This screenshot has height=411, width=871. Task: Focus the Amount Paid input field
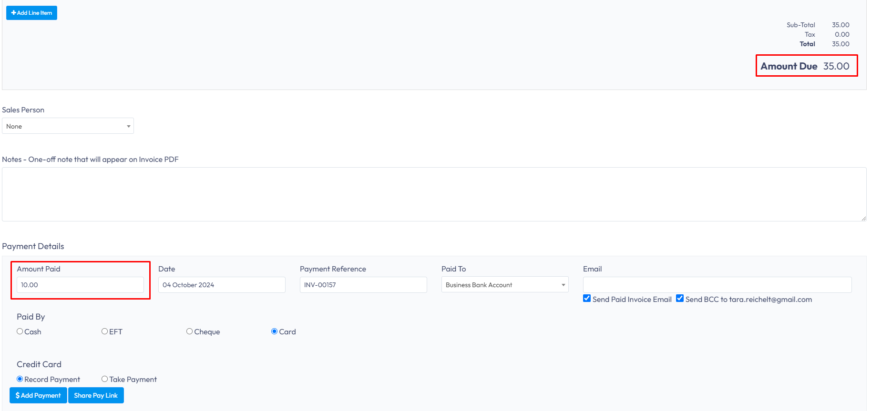pyautogui.click(x=80, y=285)
